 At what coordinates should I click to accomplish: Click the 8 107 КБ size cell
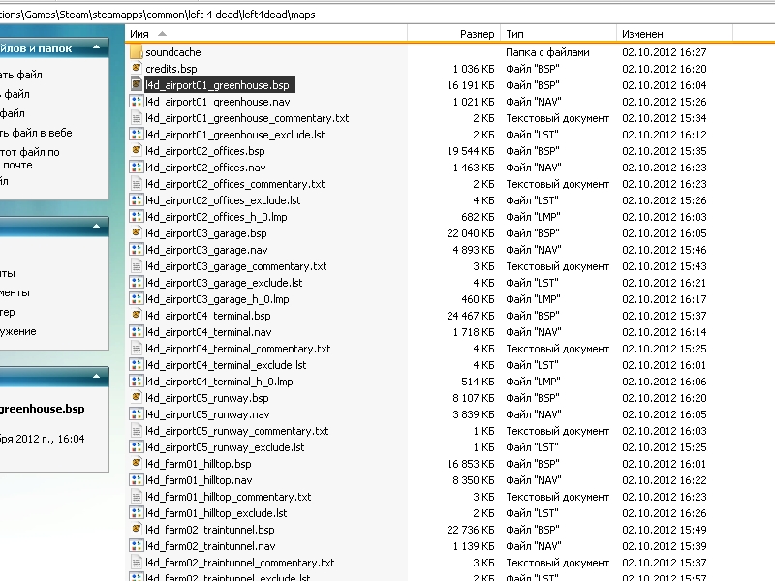474,398
